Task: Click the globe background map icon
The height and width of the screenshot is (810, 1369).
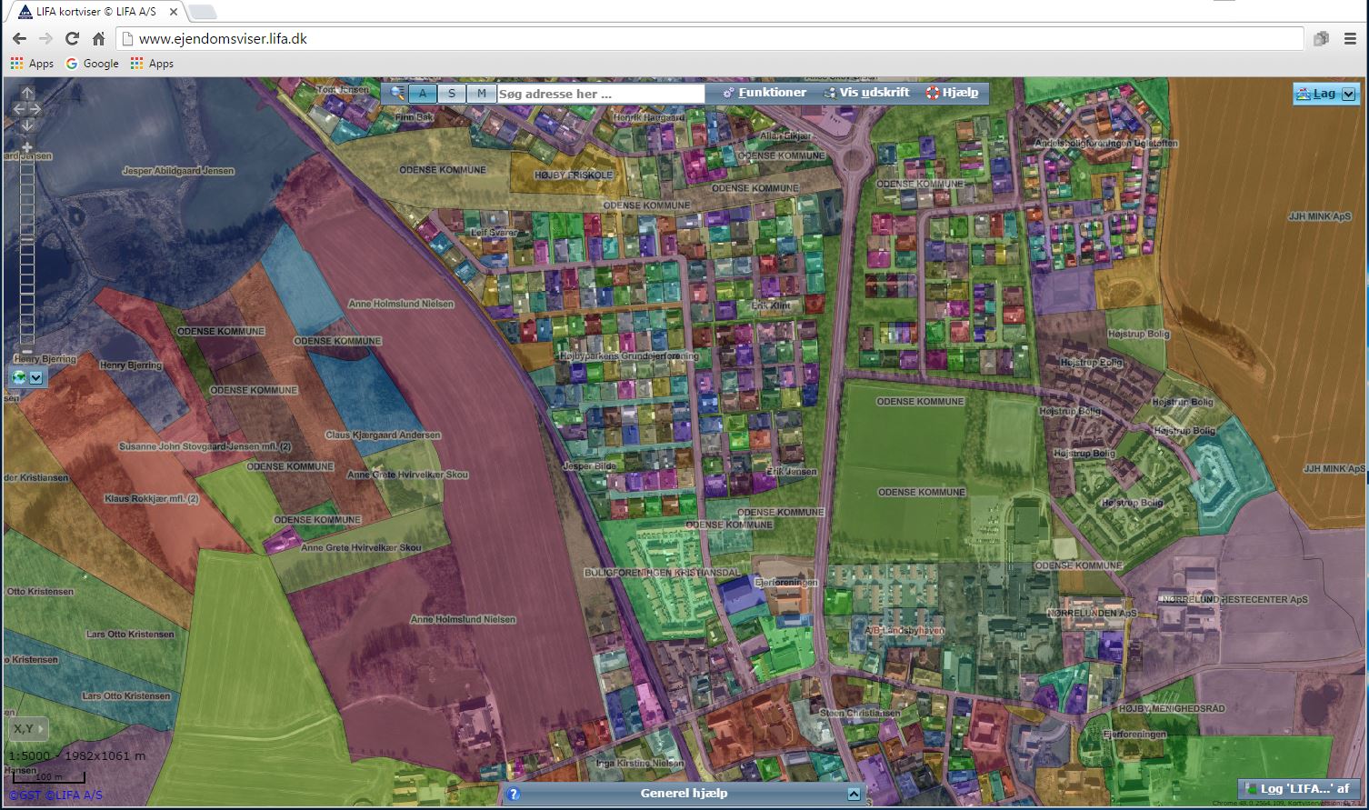Action: pos(19,377)
